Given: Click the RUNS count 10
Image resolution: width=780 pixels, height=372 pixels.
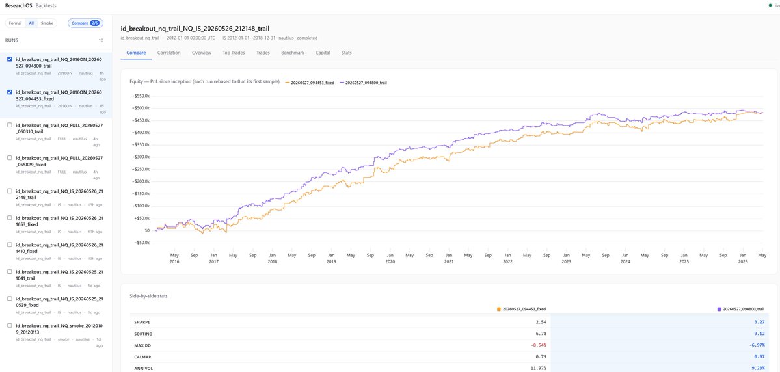Looking at the screenshot, I should tap(101, 40).
